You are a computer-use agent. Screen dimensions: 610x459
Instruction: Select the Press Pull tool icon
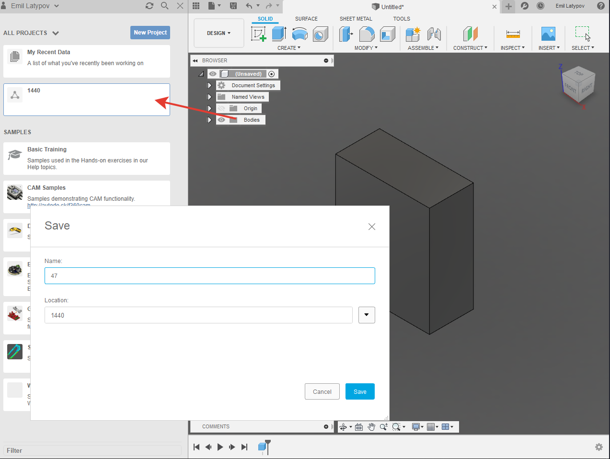(x=346, y=34)
